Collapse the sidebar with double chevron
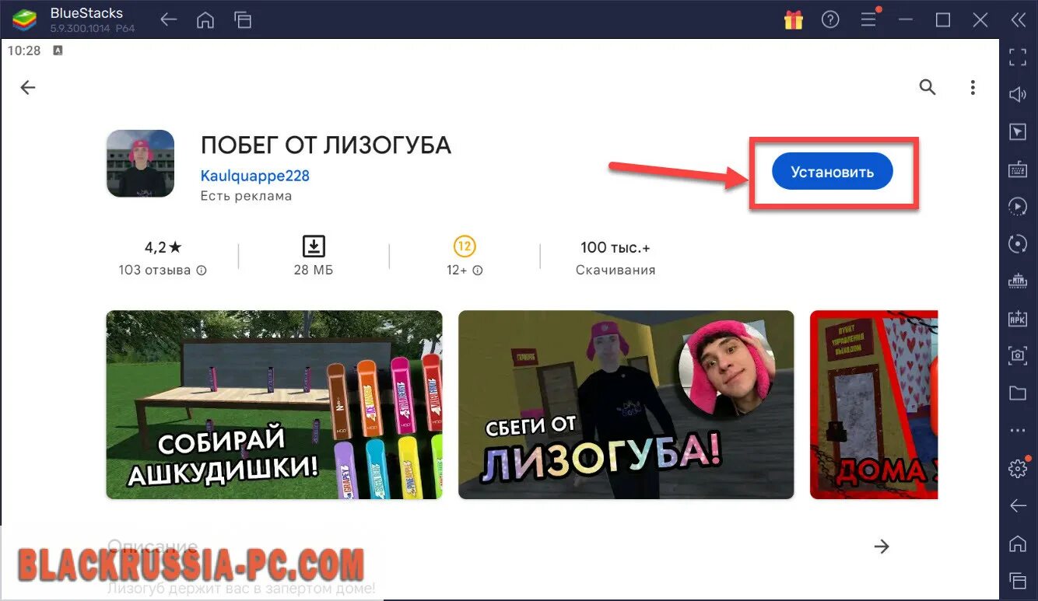 [1018, 20]
